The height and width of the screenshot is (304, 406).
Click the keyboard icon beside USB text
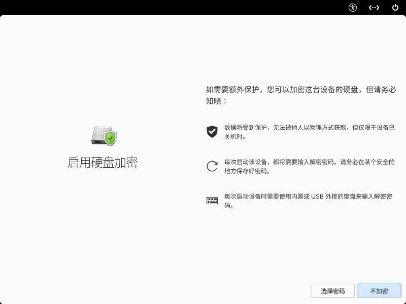pyautogui.click(x=212, y=201)
